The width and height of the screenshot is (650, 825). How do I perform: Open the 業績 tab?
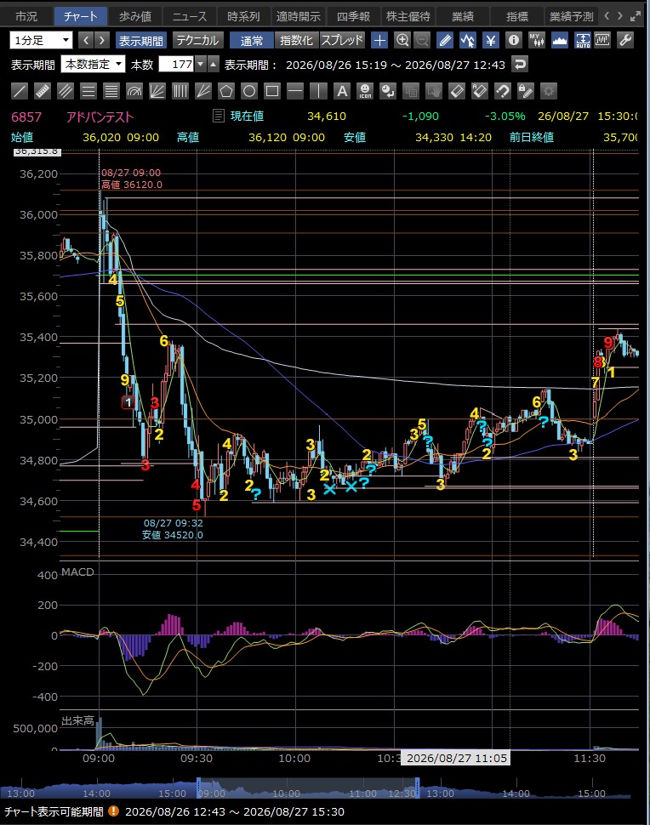point(463,16)
